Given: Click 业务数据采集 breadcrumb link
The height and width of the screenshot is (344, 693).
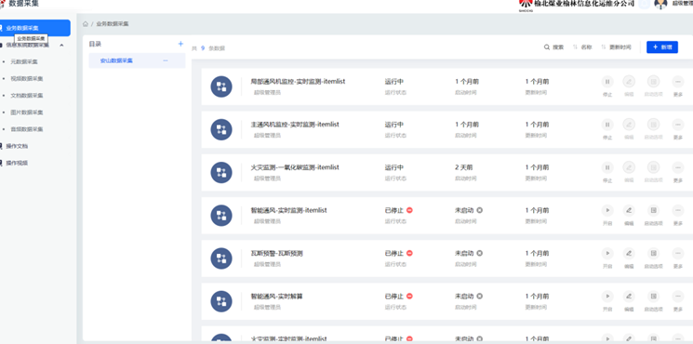Looking at the screenshot, I should 113,24.
